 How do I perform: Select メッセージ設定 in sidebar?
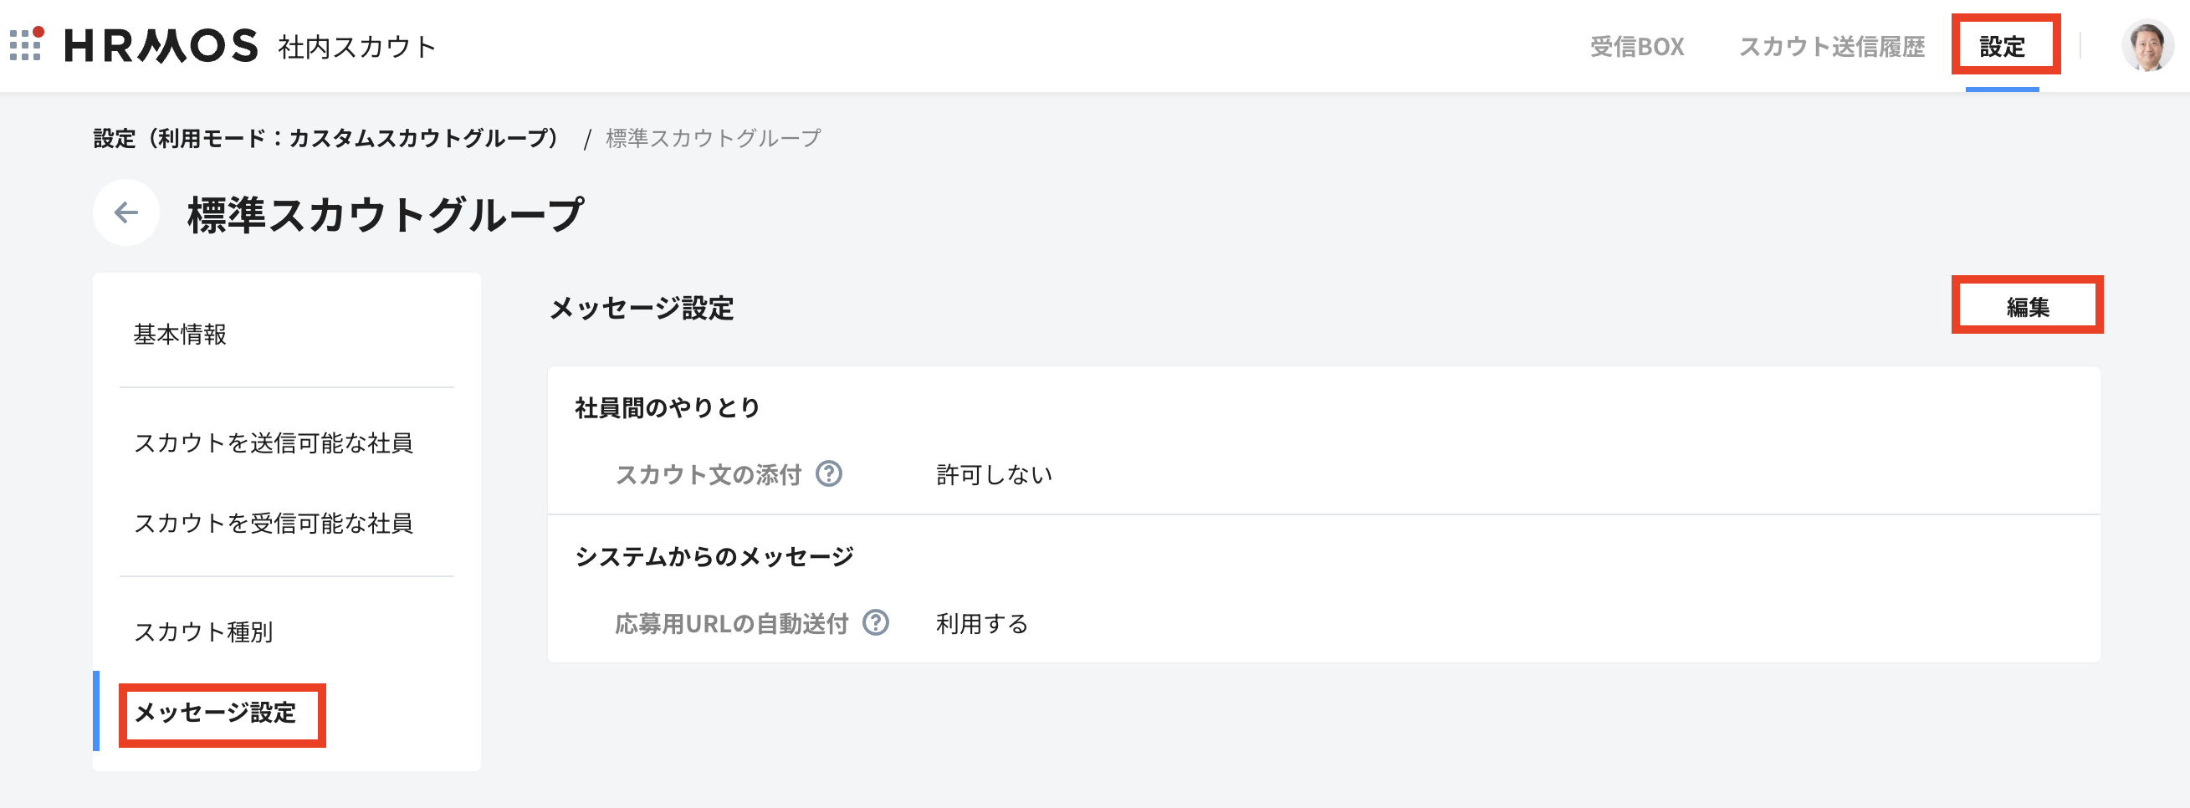point(215,712)
